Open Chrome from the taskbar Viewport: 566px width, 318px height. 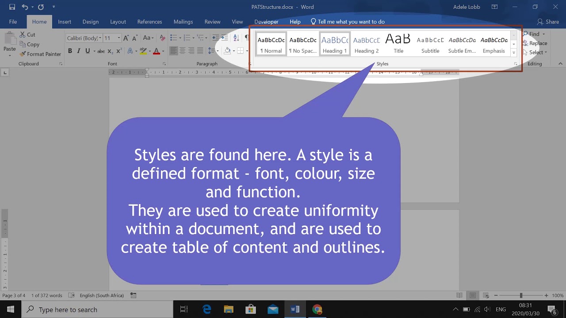317,309
